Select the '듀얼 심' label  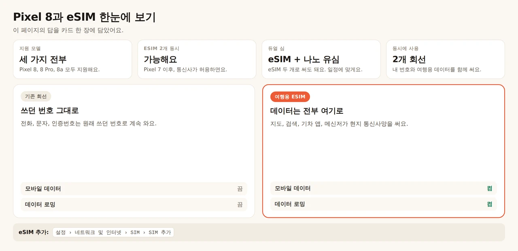click(x=276, y=49)
